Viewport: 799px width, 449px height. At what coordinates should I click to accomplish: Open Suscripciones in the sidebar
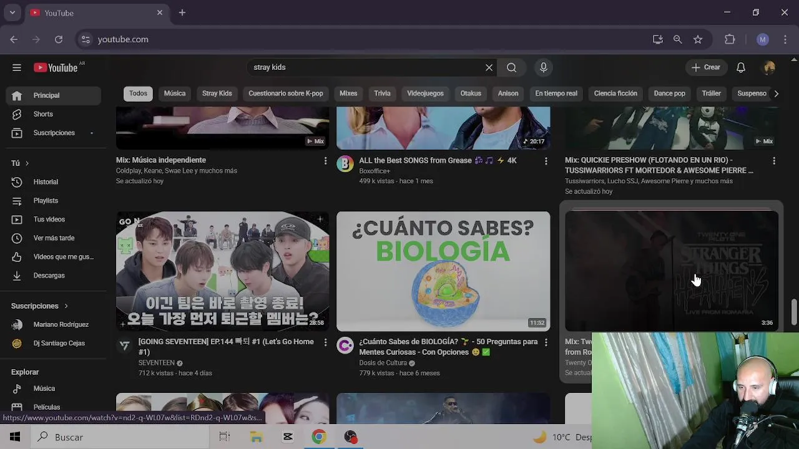(x=53, y=133)
